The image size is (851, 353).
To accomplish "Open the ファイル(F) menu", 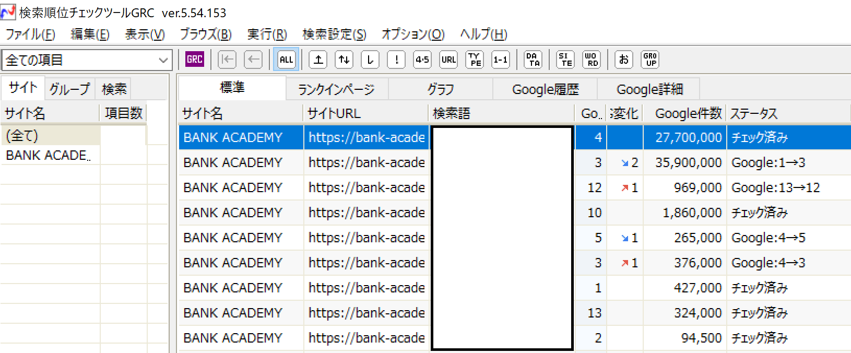I will [x=30, y=34].
